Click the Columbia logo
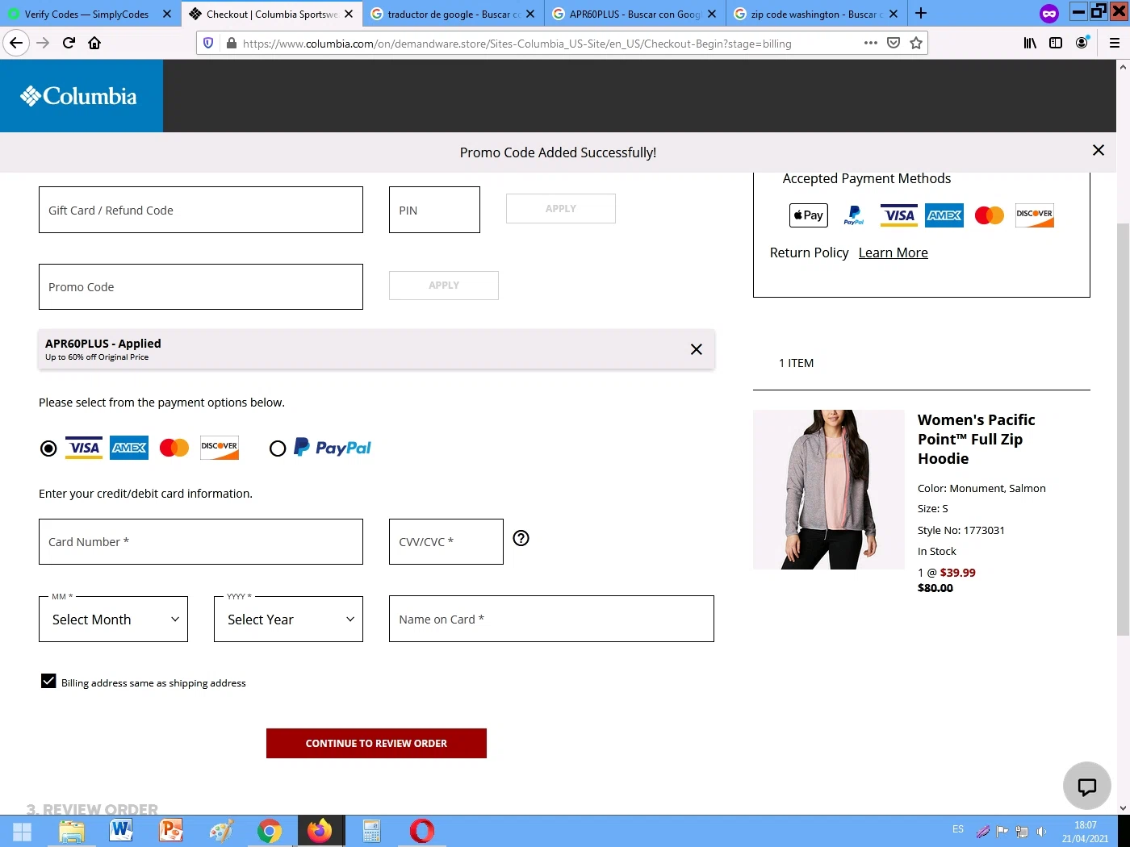 pyautogui.click(x=79, y=96)
